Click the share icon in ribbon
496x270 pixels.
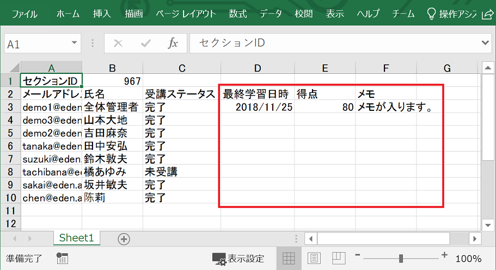[487, 15]
